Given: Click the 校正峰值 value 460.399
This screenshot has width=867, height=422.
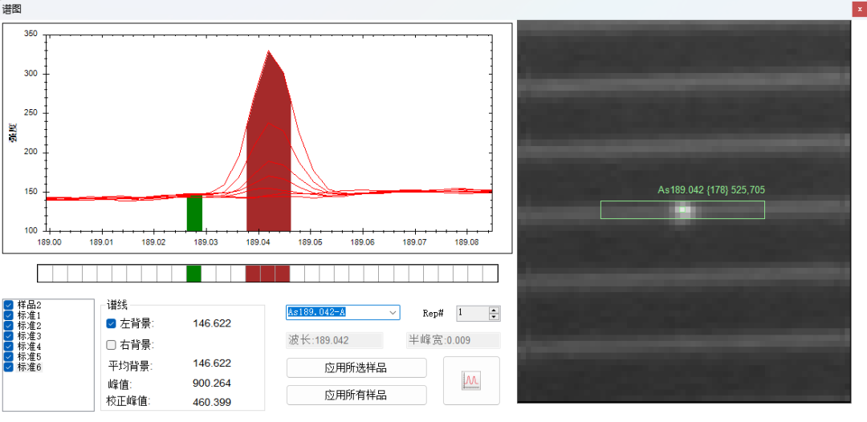Looking at the screenshot, I should pos(212,402).
